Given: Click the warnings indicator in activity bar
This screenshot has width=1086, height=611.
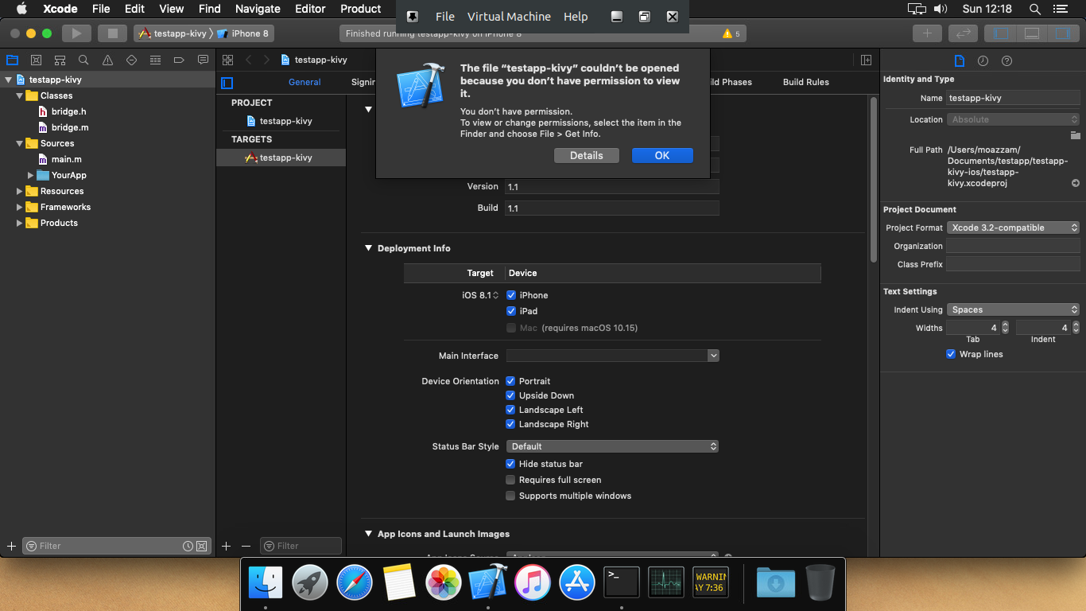Looking at the screenshot, I should click(x=731, y=33).
